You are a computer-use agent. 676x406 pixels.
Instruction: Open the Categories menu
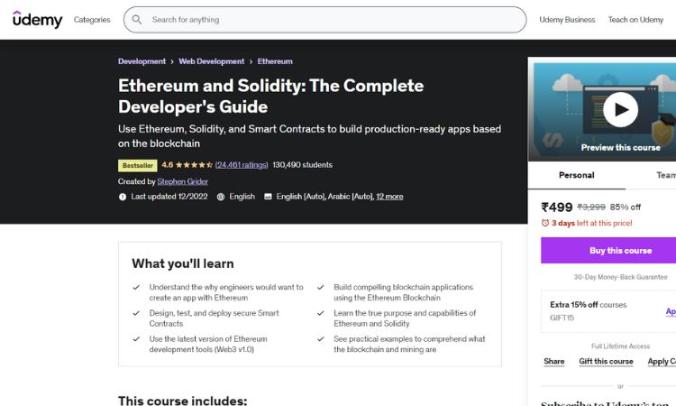point(92,20)
